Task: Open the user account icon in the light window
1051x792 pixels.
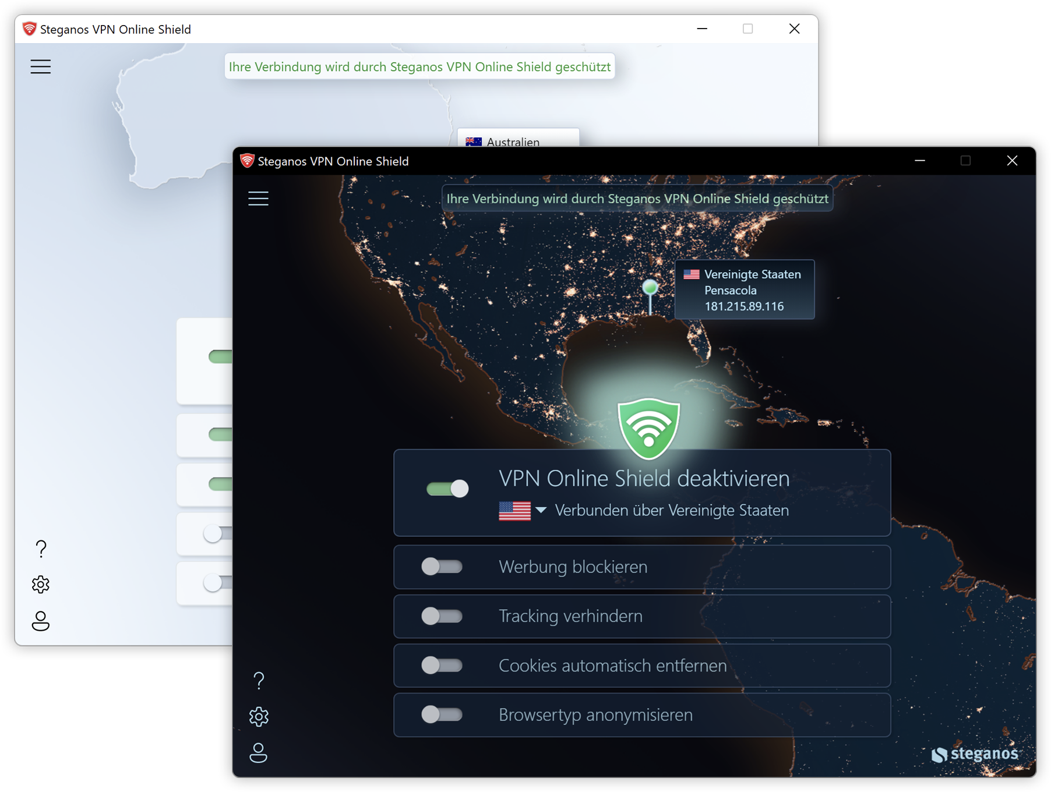Action: [x=41, y=621]
